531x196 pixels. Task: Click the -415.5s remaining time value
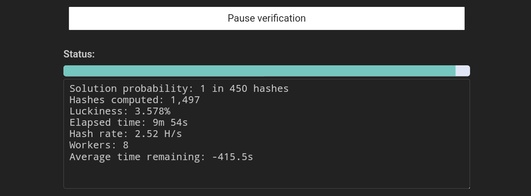click(232, 157)
